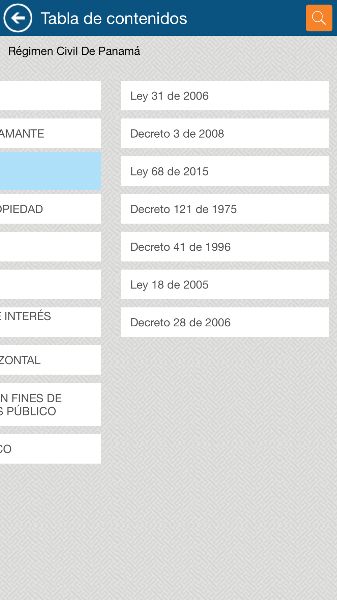This screenshot has height=600, width=337.
Task: Open Decreto 41 de 1996
Action: [225, 247]
